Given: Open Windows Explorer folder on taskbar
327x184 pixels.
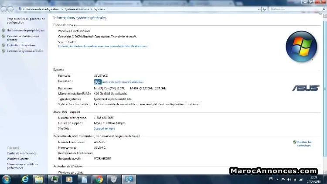Looking at the screenshot, I should (39, 179).
